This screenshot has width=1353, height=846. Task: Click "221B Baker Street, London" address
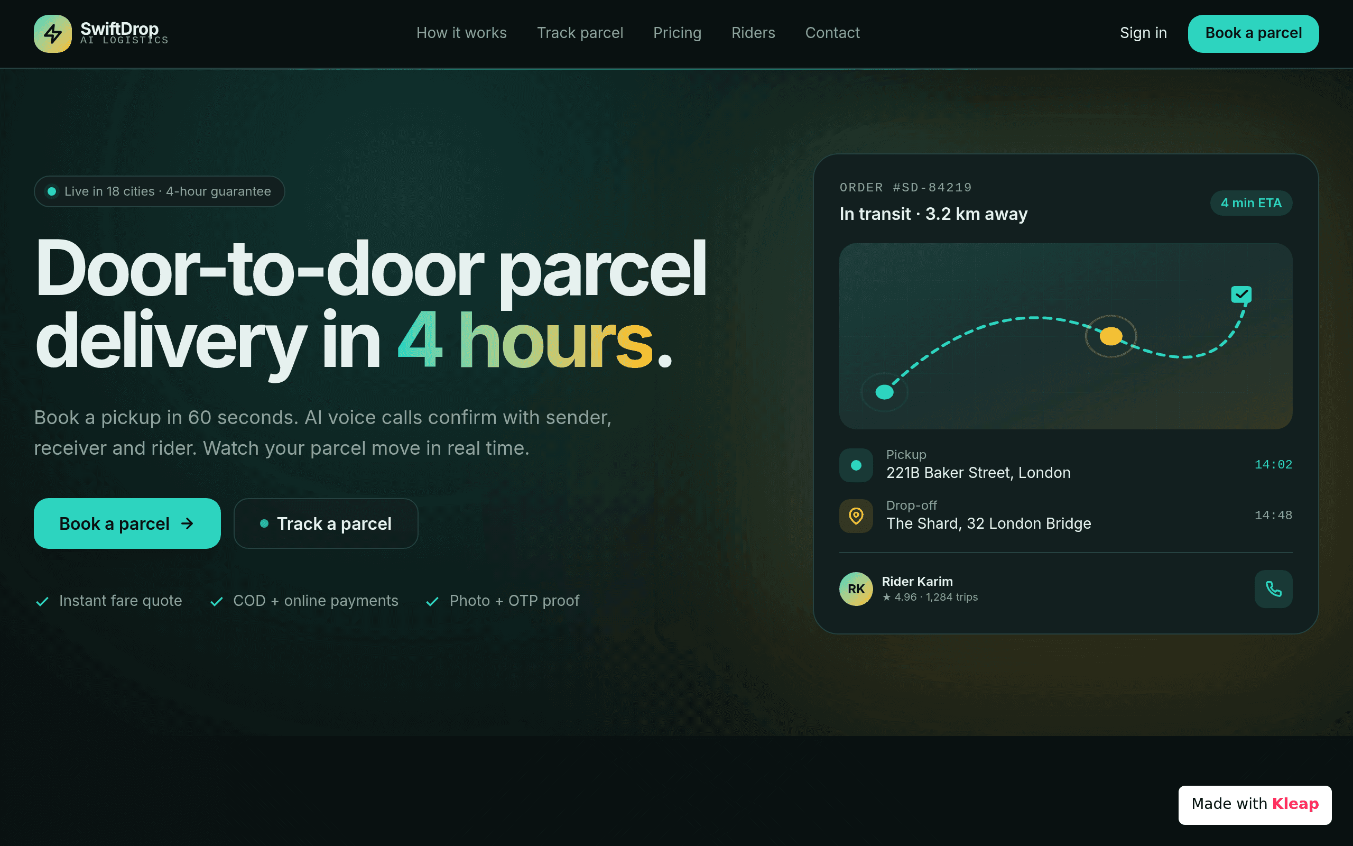978,473
